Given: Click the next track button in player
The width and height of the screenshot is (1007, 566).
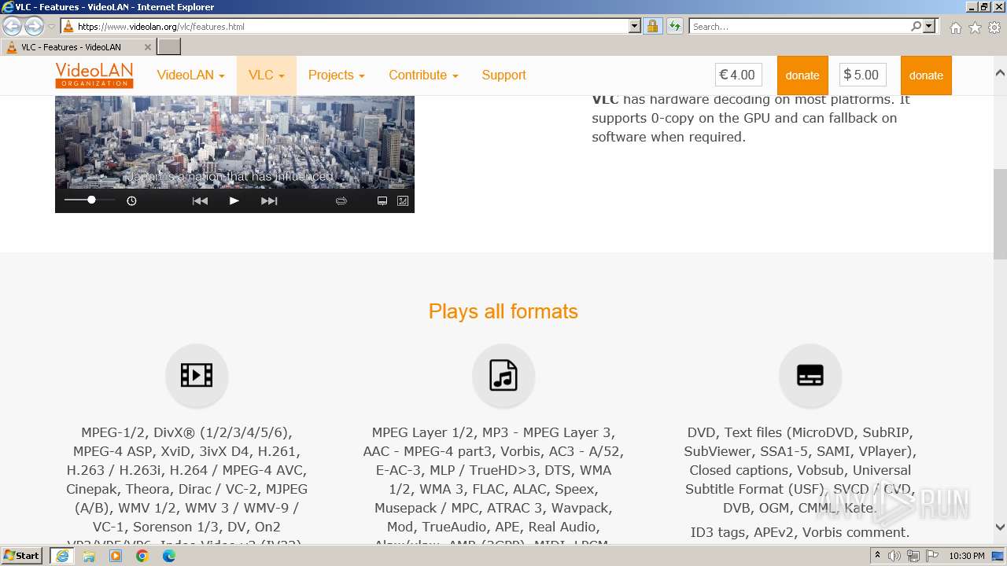Looking at the screenshot, I should pyautogui.click(x=269, y=201).
